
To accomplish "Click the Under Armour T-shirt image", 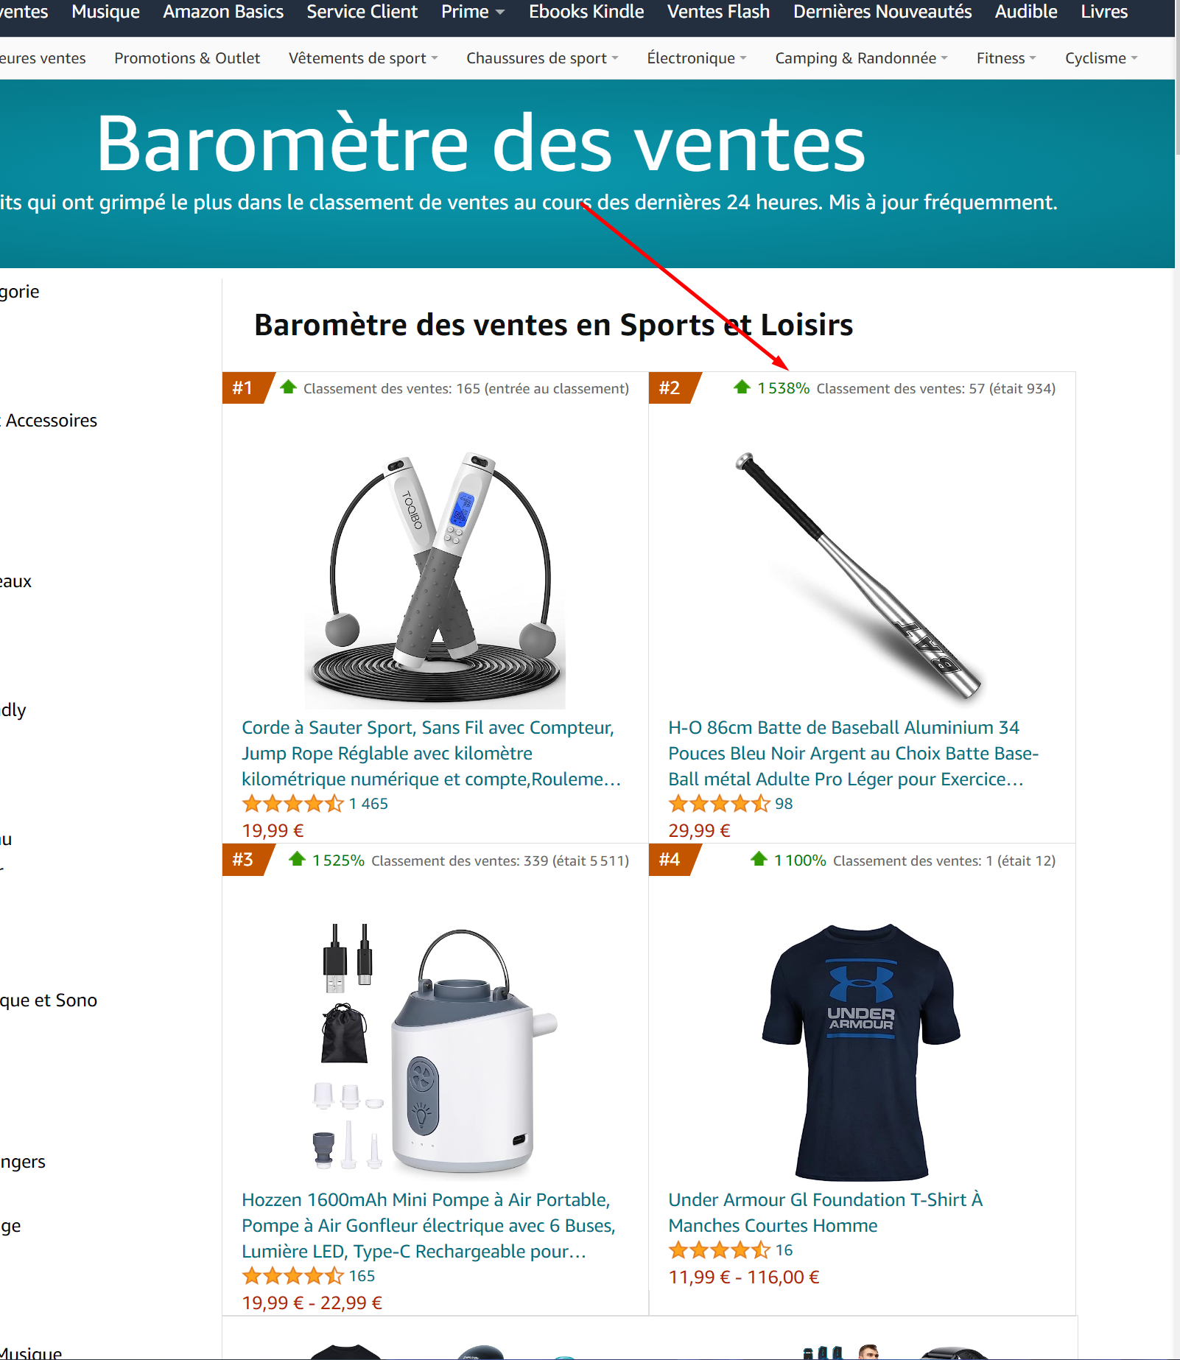I will tap(860, 1052).
